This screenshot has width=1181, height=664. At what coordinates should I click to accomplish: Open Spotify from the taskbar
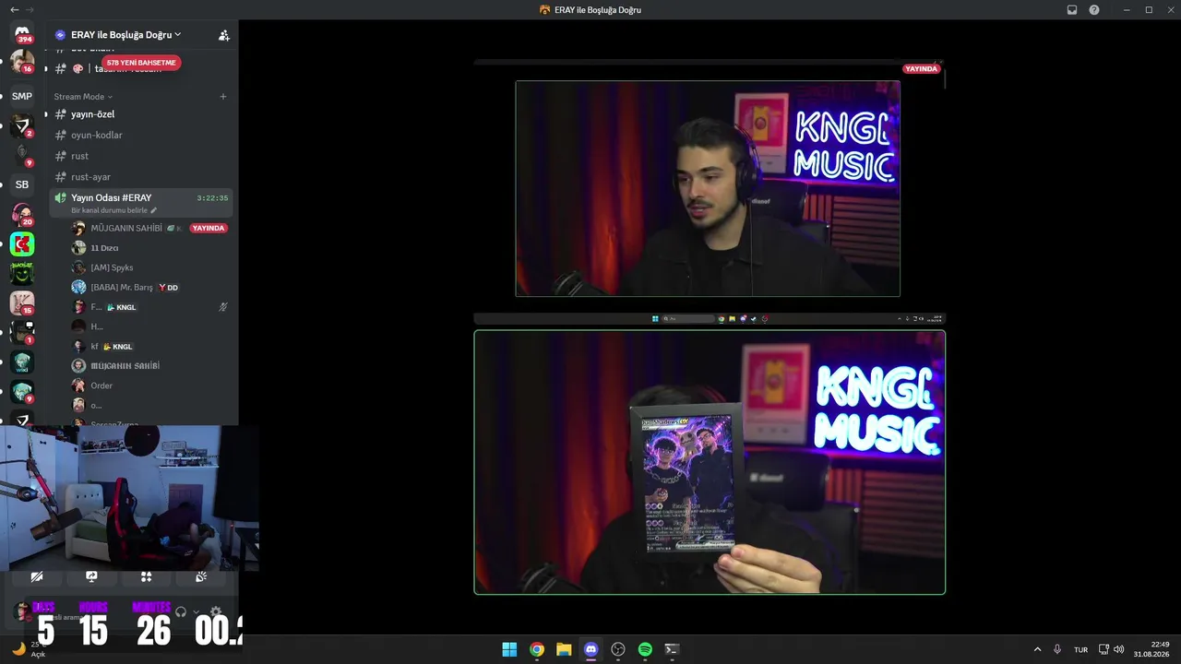(x=645, y=649)
